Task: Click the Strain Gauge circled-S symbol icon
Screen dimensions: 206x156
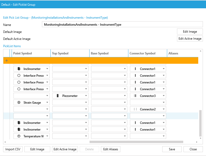Action: [19, 102]
